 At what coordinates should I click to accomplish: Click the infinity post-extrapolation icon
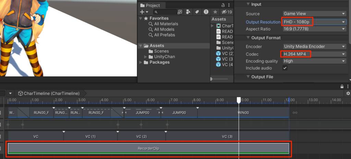tap(295, 113)
